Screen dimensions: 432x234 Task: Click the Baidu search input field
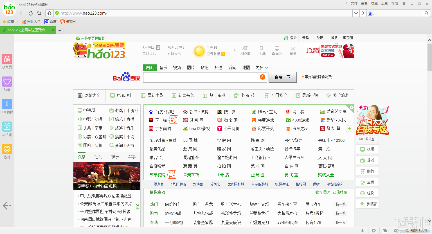point(201,77)
